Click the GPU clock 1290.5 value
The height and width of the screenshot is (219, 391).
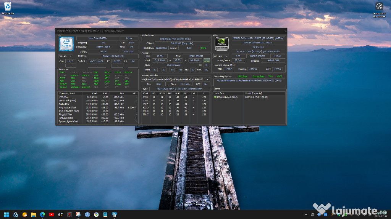[x=228, y=69]
